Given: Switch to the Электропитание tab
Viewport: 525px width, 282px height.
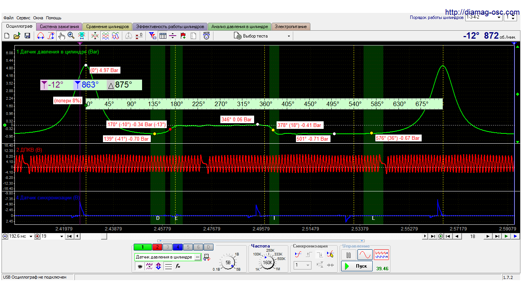Looking at the screenshot, I should pyautogui.click(x=291, y=27).
